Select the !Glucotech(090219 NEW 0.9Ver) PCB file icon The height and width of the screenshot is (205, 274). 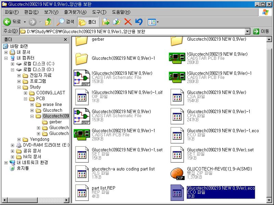177,58
